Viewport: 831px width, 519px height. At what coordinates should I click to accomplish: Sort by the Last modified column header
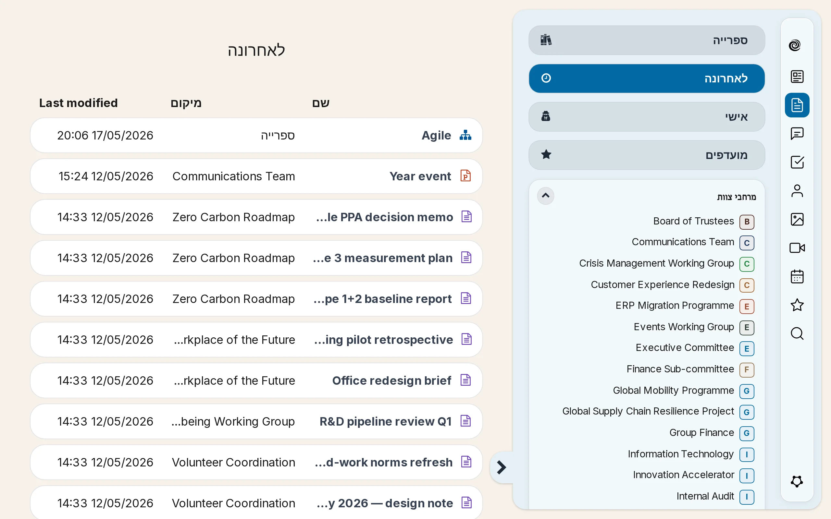78,103
